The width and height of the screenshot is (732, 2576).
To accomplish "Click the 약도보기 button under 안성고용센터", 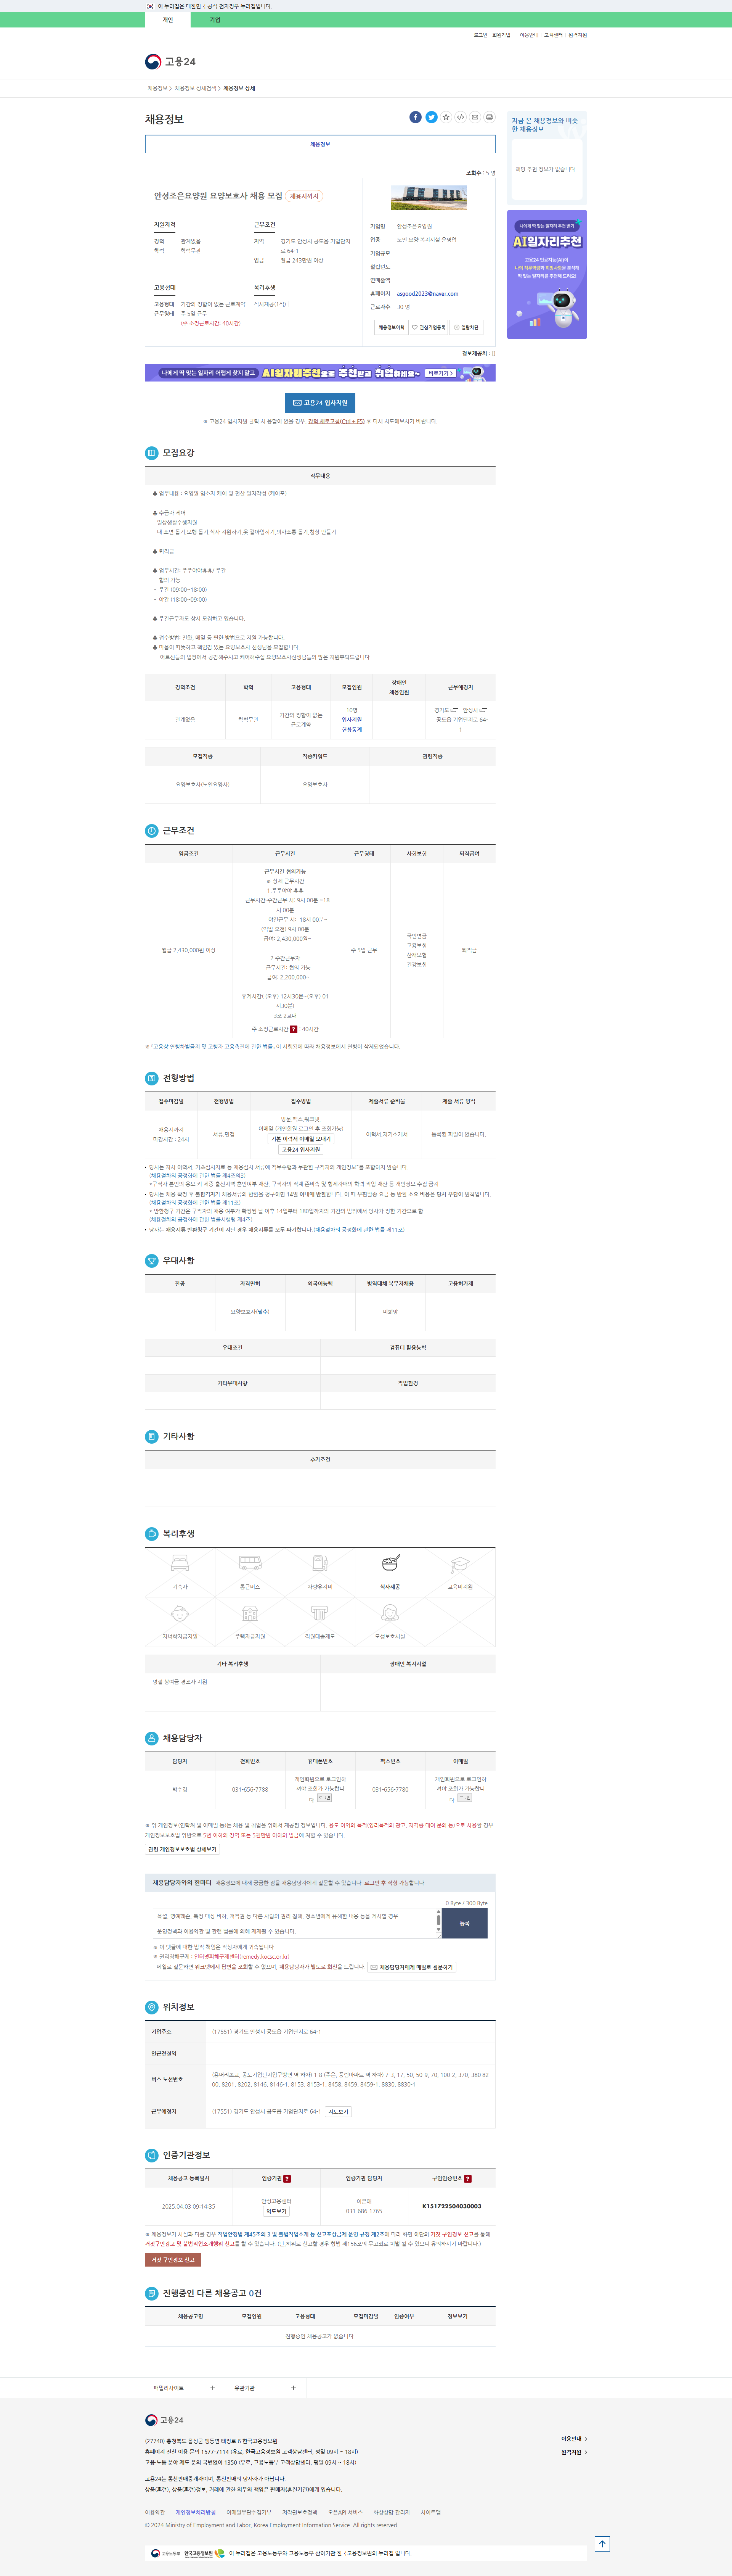I will click(277, 2211).
